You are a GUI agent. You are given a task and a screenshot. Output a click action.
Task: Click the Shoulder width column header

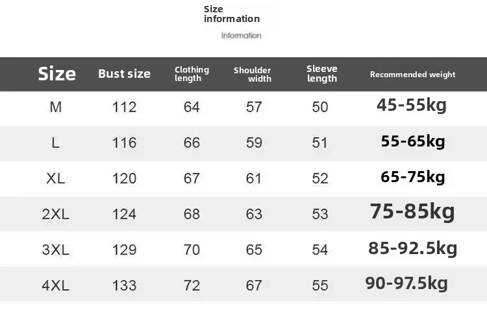coord(253,74)
